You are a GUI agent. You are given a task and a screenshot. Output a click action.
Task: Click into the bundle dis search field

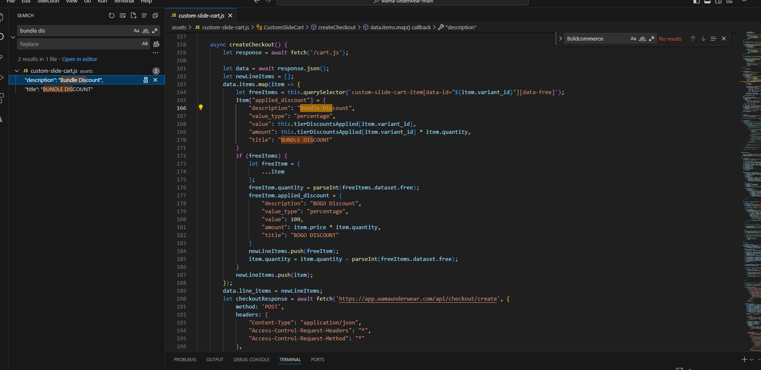[x=75, y=31]
